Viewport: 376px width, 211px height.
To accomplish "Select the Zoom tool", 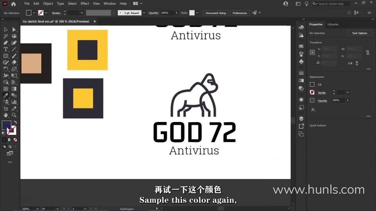I will pyautogui.click(x=14, y=115).
